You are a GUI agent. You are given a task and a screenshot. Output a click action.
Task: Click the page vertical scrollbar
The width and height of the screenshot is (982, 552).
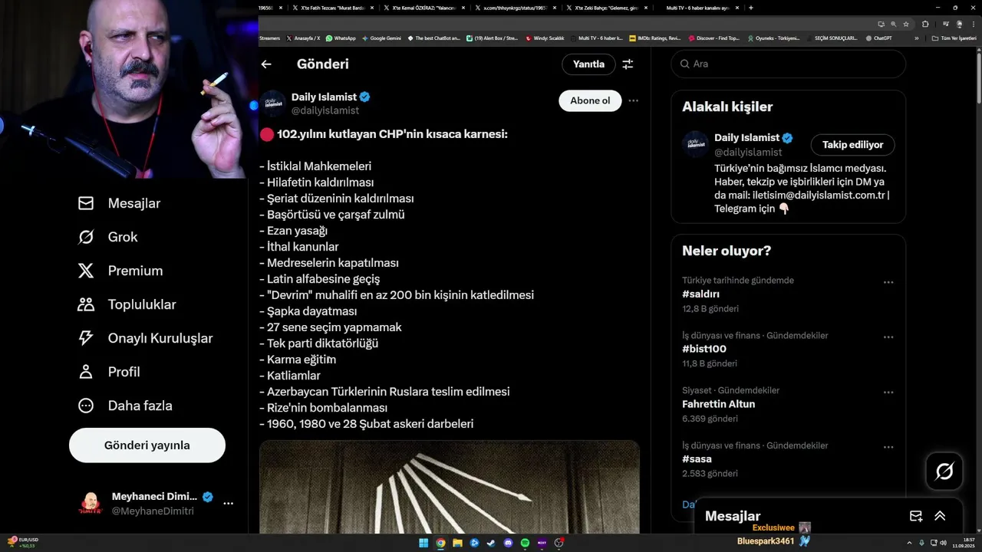(x=978, y=77)
